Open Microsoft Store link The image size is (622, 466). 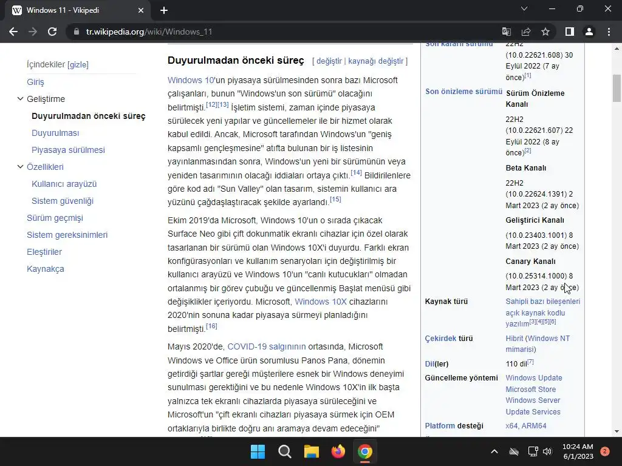pos(531,390)
